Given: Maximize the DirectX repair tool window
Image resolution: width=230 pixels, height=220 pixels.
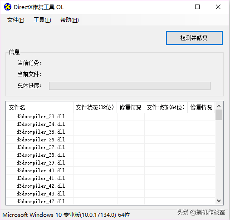Looking at the screenshot, I should pyautogui.click(x=197, y=7).
